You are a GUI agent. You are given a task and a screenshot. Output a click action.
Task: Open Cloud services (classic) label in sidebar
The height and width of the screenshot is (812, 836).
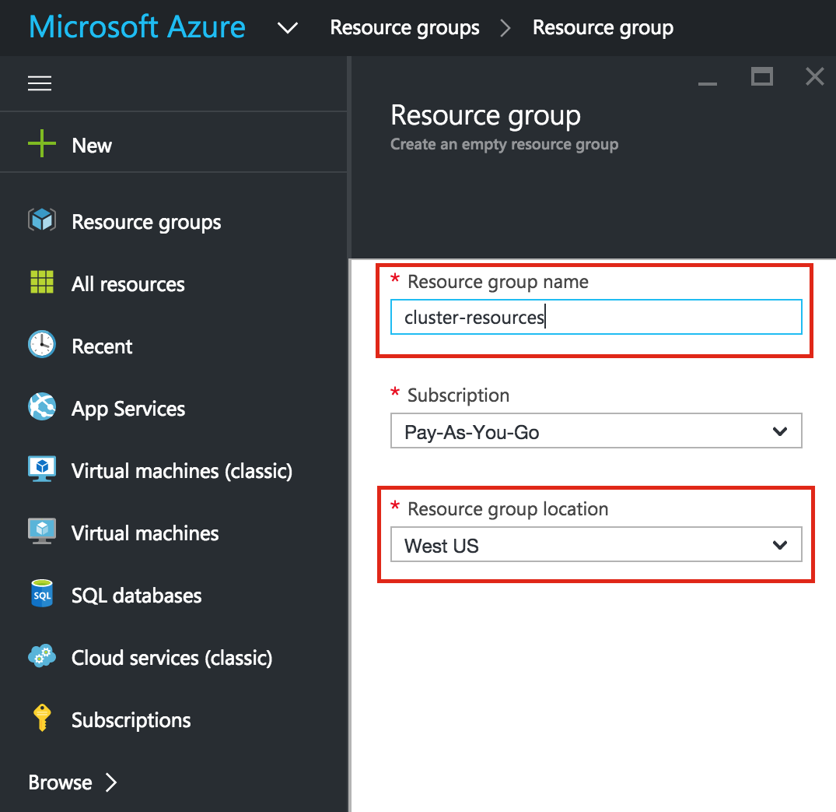tap(172, 659)
